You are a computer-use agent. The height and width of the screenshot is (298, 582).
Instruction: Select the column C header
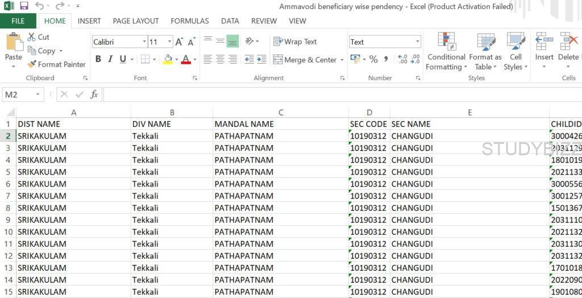tap(281, 112)
